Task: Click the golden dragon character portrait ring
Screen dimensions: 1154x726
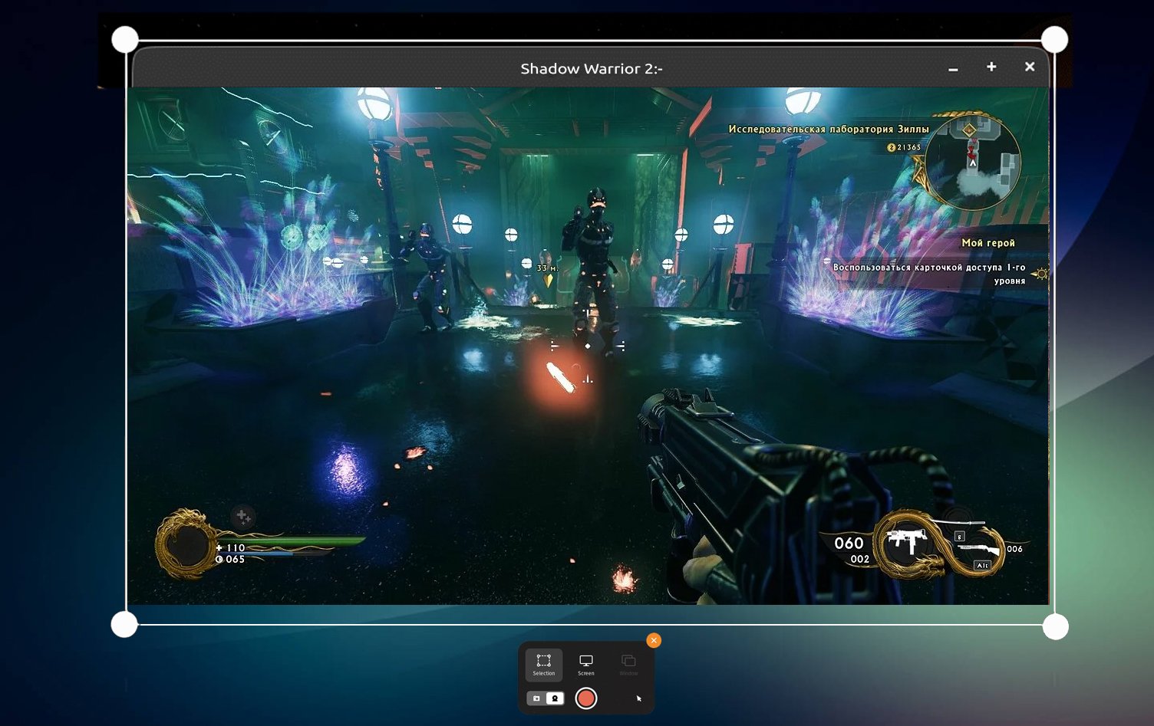Action: coord(185,546)
